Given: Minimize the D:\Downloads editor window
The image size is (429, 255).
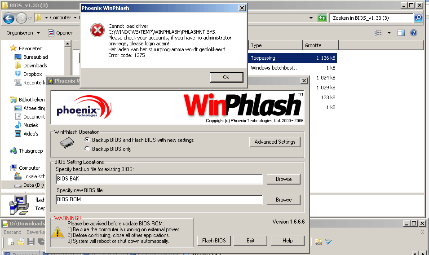Looking at the screenshot, I should pyautogui.click(x=407, y=224).
